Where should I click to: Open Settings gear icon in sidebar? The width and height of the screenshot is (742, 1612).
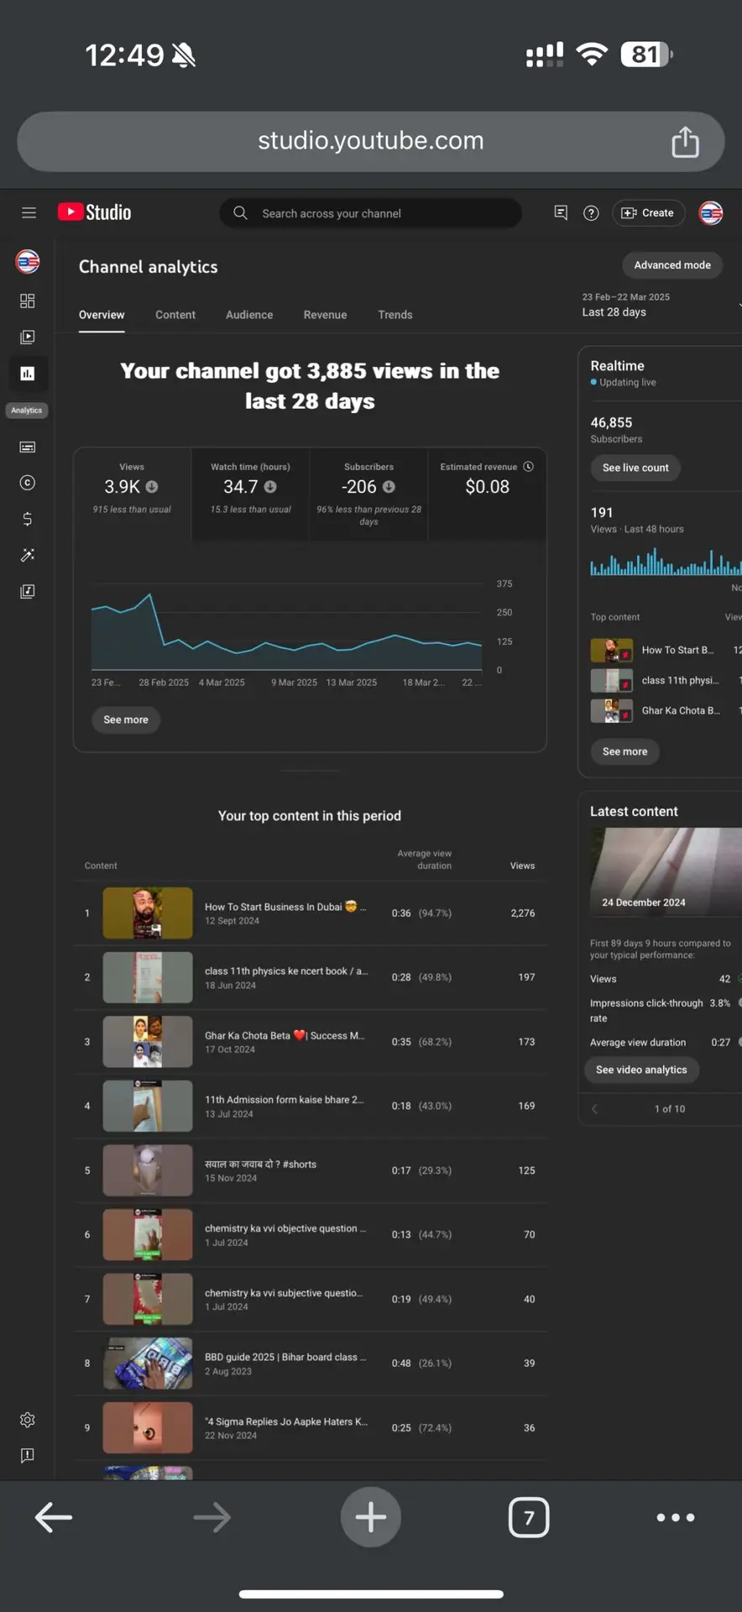pyautogui.click(x=28, y=1419)
